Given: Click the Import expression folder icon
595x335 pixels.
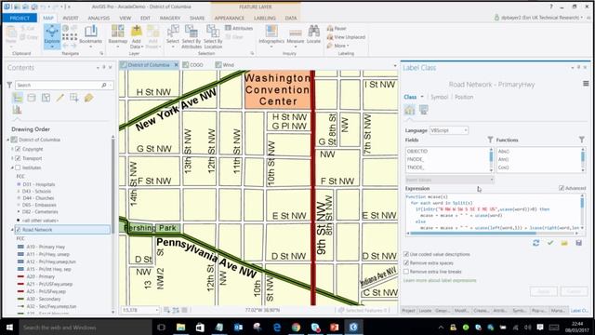Looking at the screenshot, I should (564, 243).
